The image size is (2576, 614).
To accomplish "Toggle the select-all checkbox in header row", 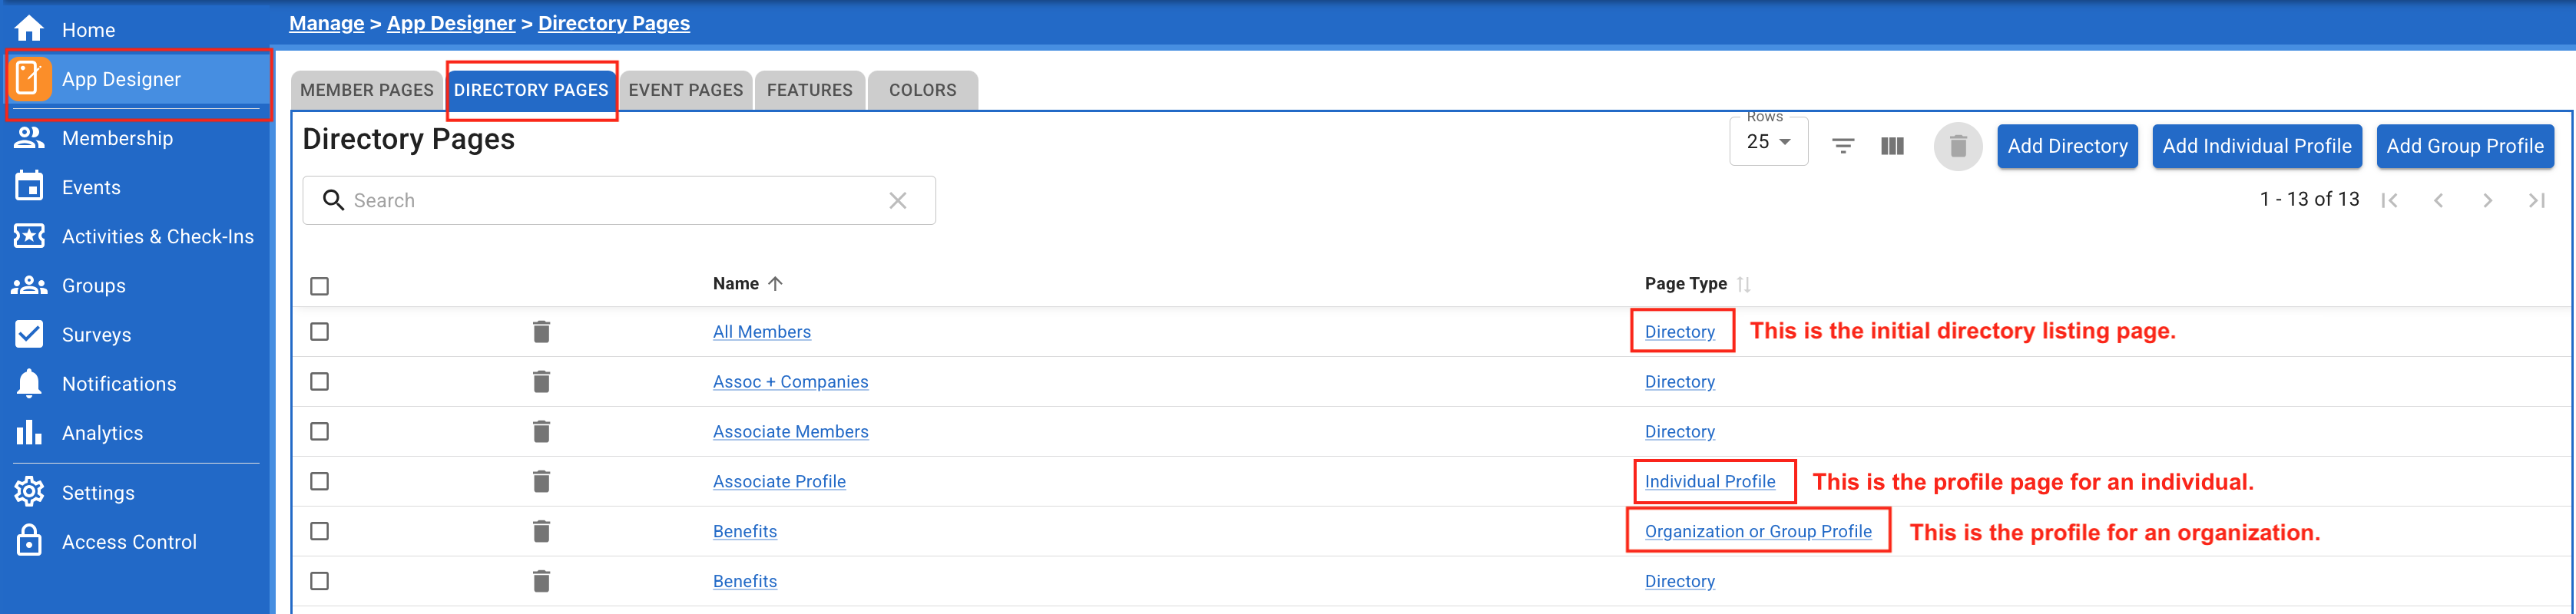I will [x=320, y=286].
